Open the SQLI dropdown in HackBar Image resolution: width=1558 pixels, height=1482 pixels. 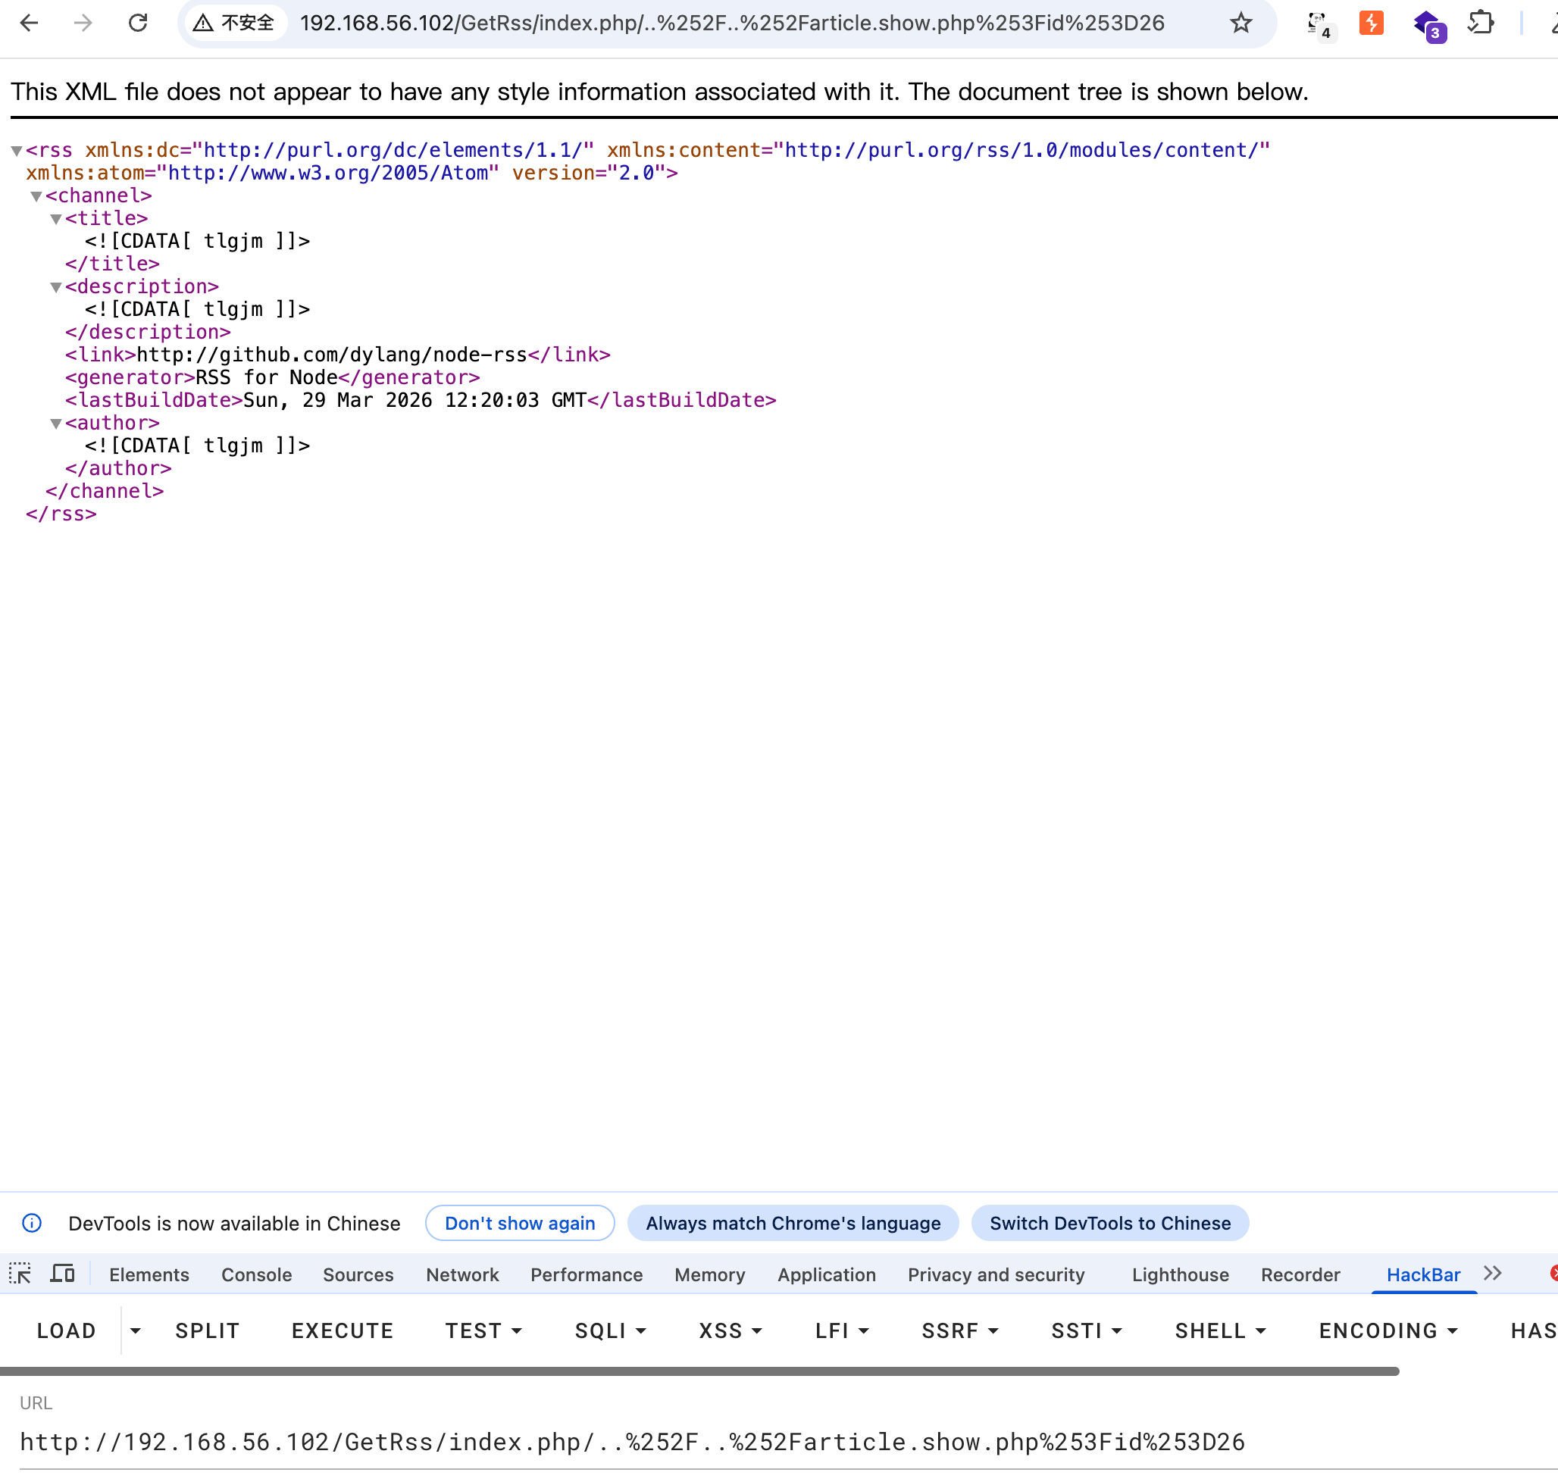tap(610, 1331)
